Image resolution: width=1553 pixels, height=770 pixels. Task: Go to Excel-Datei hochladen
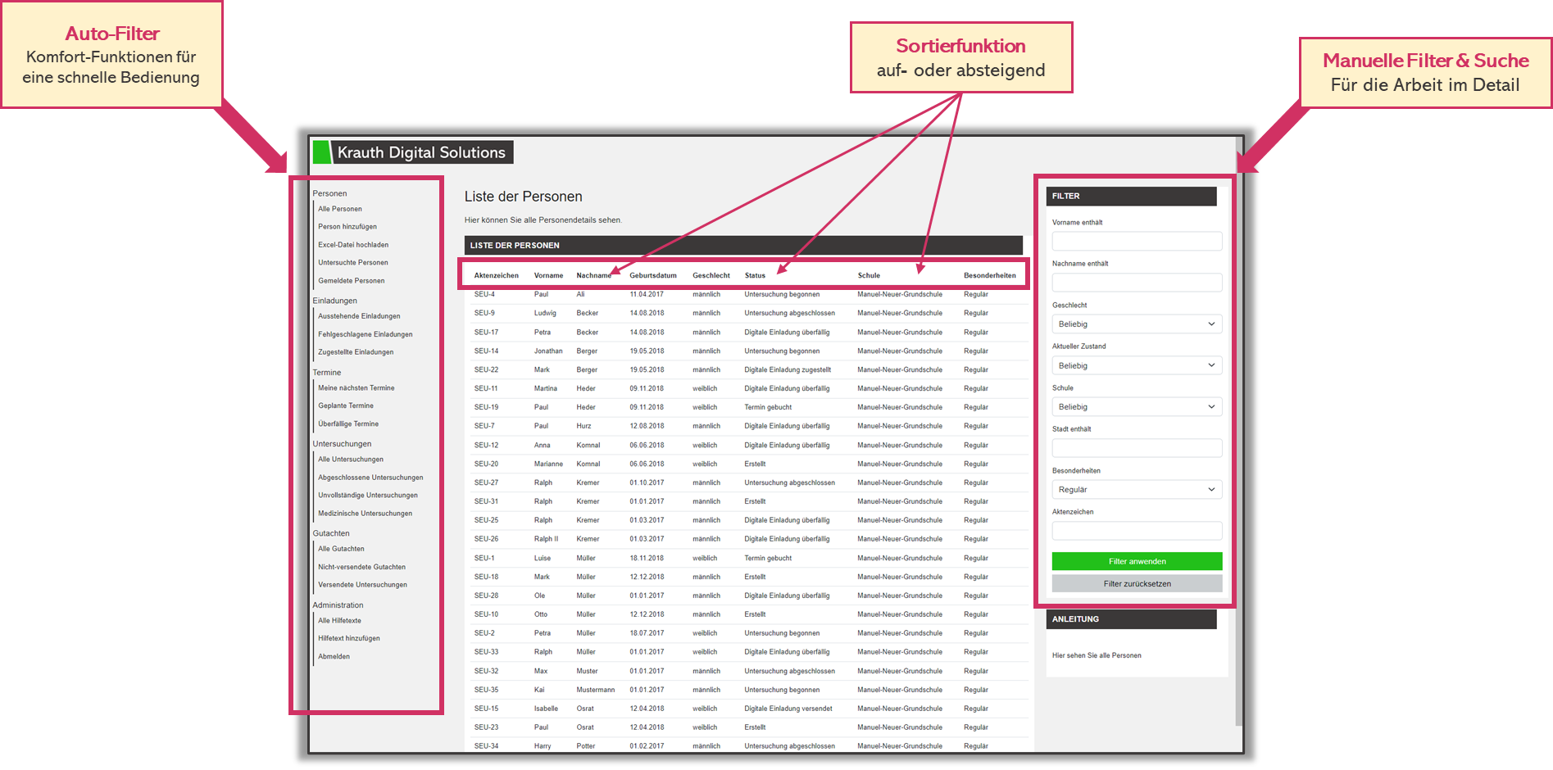pos(353,245)
